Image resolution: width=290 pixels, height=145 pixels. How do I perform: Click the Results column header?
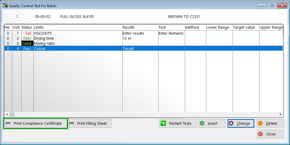tap(129, 27)
